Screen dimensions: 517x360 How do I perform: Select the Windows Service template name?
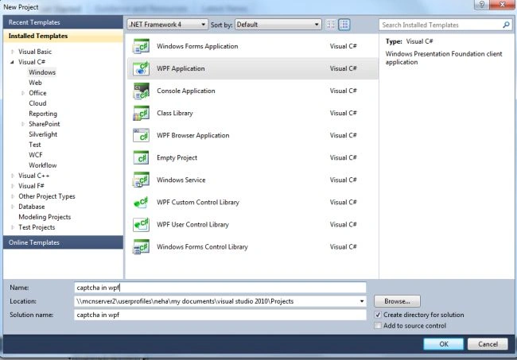coord(181,180)
